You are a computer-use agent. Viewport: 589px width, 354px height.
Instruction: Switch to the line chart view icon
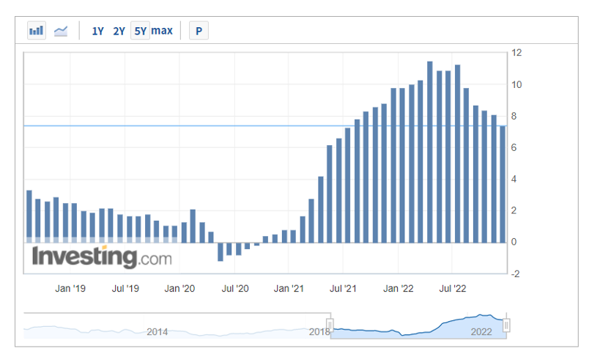pyautogui.click(x=61, y=31)
